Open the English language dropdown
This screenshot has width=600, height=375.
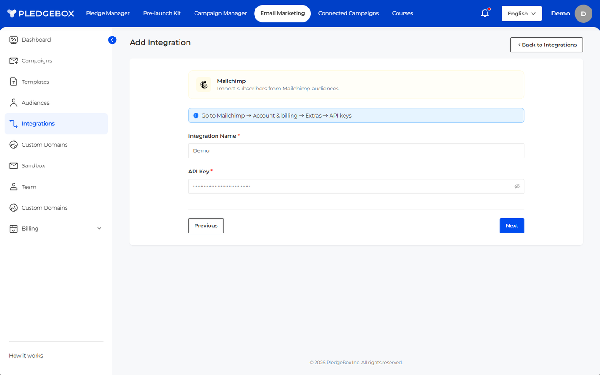[521, 14]
